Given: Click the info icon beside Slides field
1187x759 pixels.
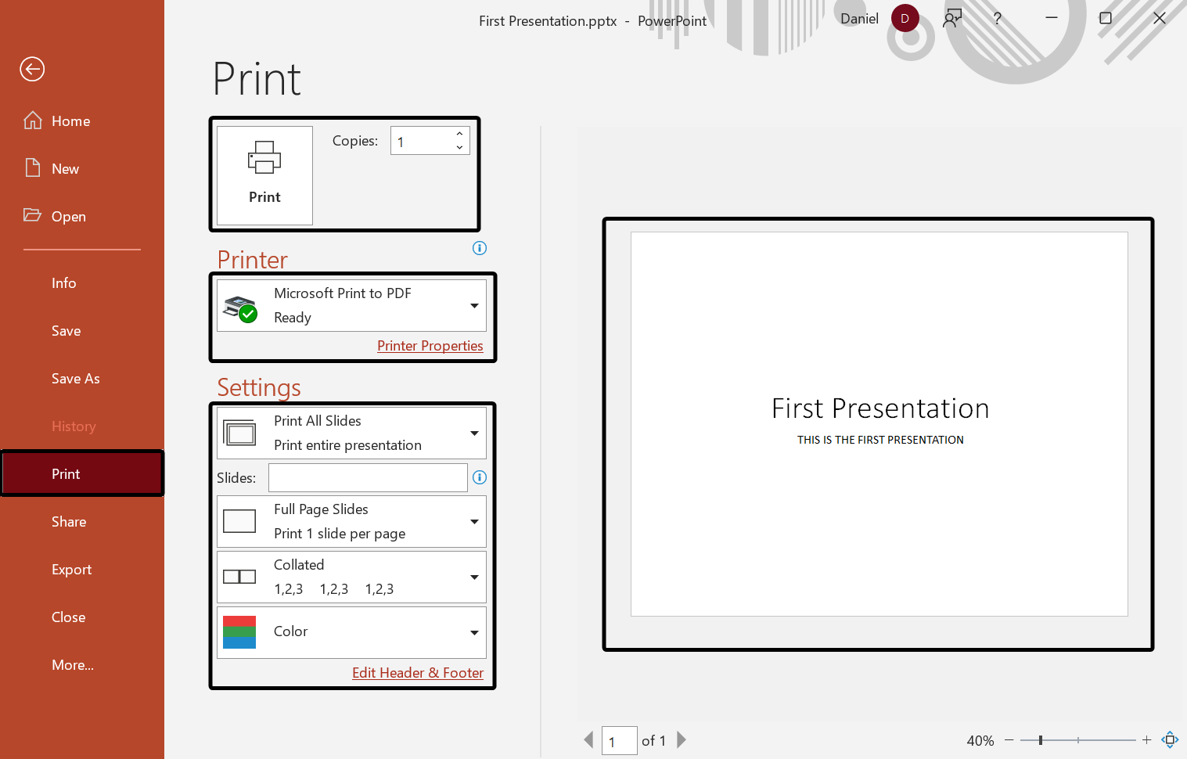Looking at the screenshot, I should [x=480, y=477].
